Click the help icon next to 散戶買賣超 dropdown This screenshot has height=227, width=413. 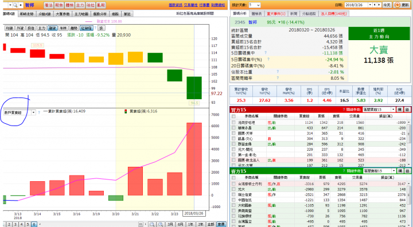click(x=39, y=112)
